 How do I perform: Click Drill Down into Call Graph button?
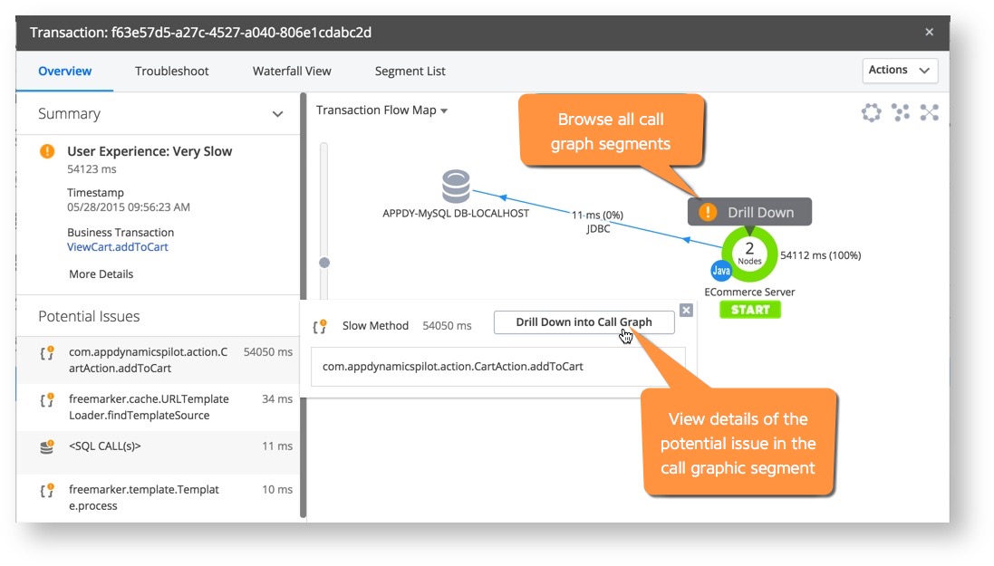point(584,322)
